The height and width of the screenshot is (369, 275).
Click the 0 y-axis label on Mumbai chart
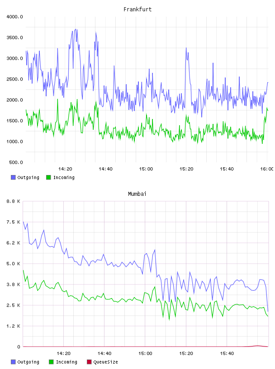click(x=19, y=347)
